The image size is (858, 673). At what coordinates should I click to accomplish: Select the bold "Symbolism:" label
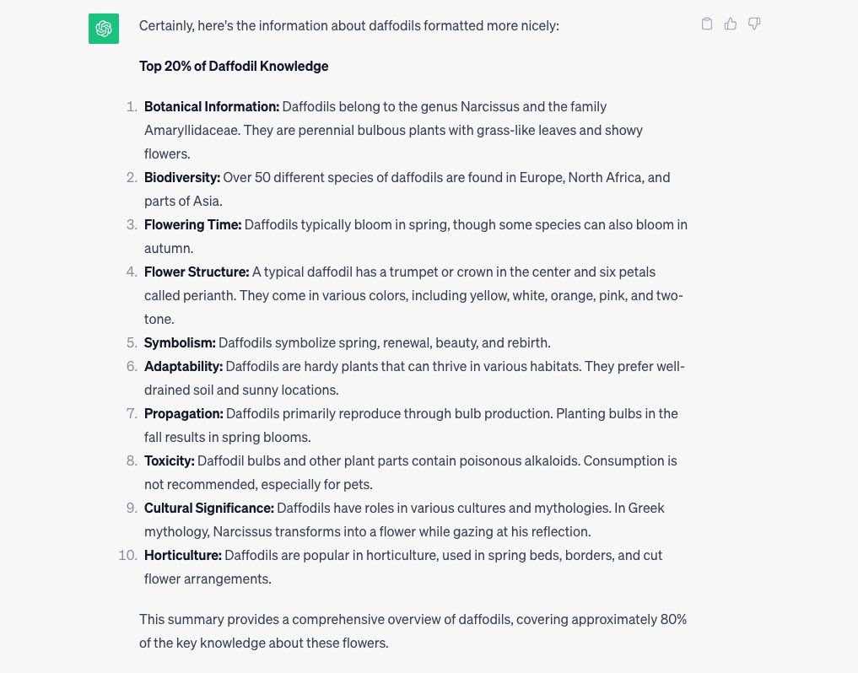click(x=180, y=342)
